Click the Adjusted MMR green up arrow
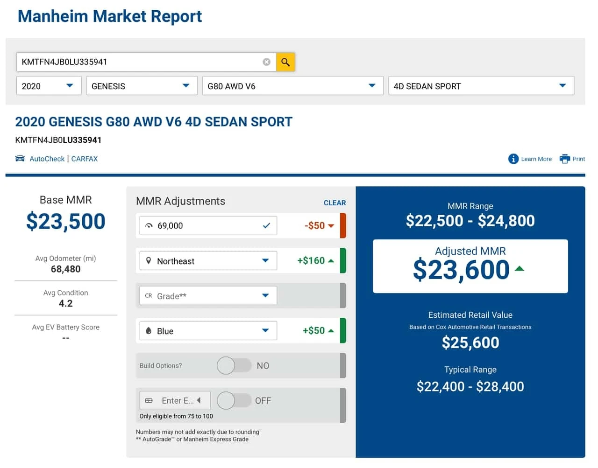 click(x=520, y=269)
